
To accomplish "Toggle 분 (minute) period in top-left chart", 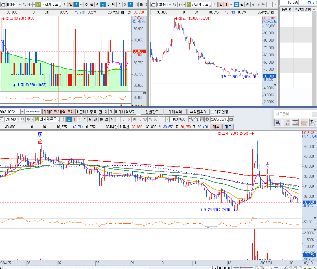I will tap(103, 5).
